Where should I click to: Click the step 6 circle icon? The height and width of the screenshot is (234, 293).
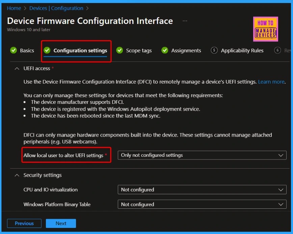tap(277, 50)
